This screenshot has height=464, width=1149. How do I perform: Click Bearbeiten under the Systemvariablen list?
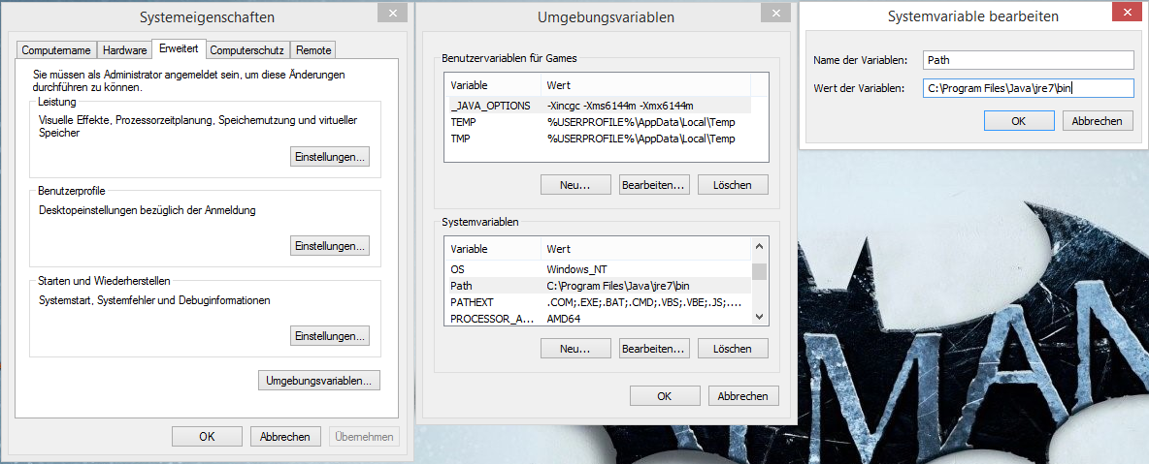tap(653, 348)
